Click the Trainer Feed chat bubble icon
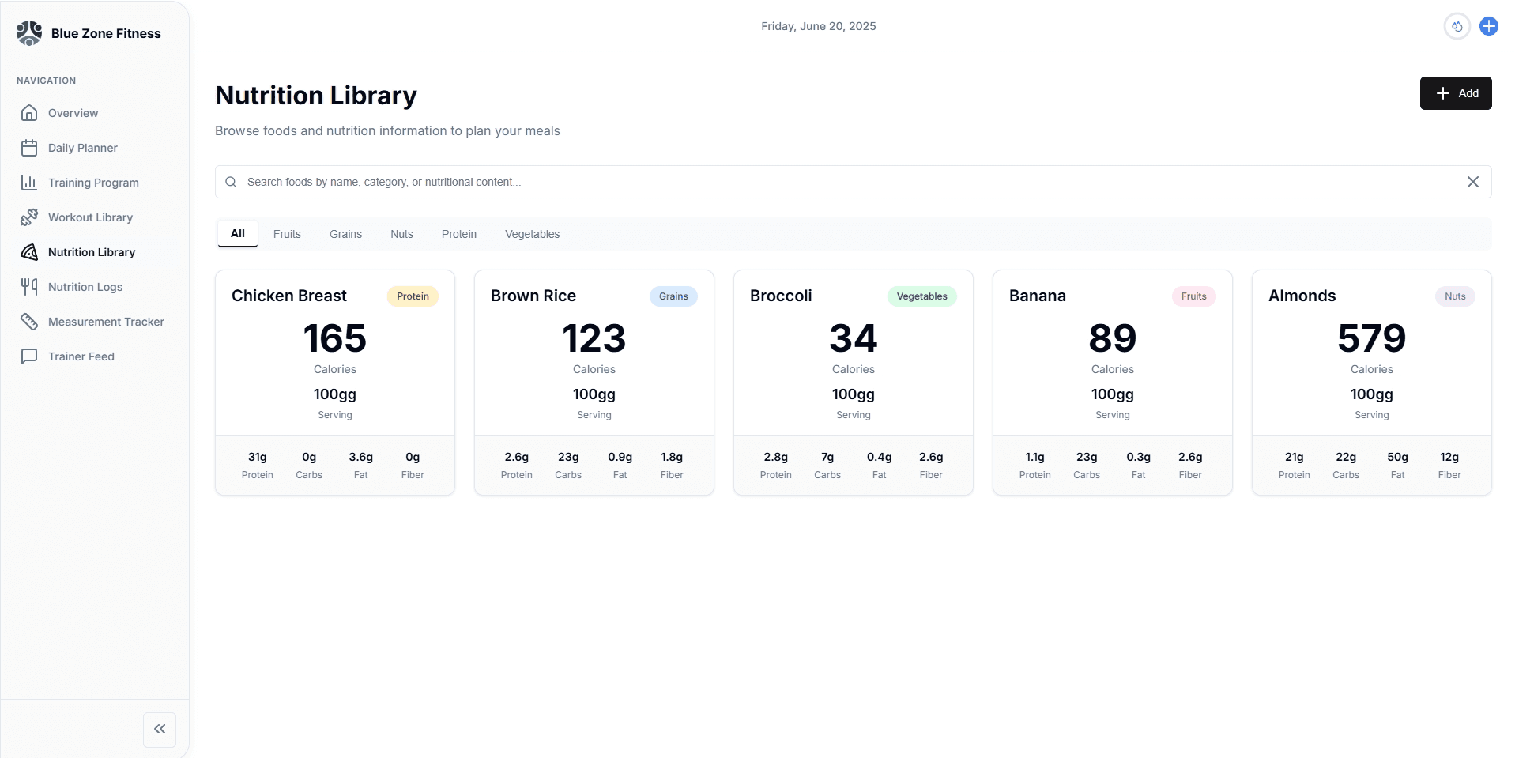This screenshot has height=758, width=1515. [x=29, y=356]
